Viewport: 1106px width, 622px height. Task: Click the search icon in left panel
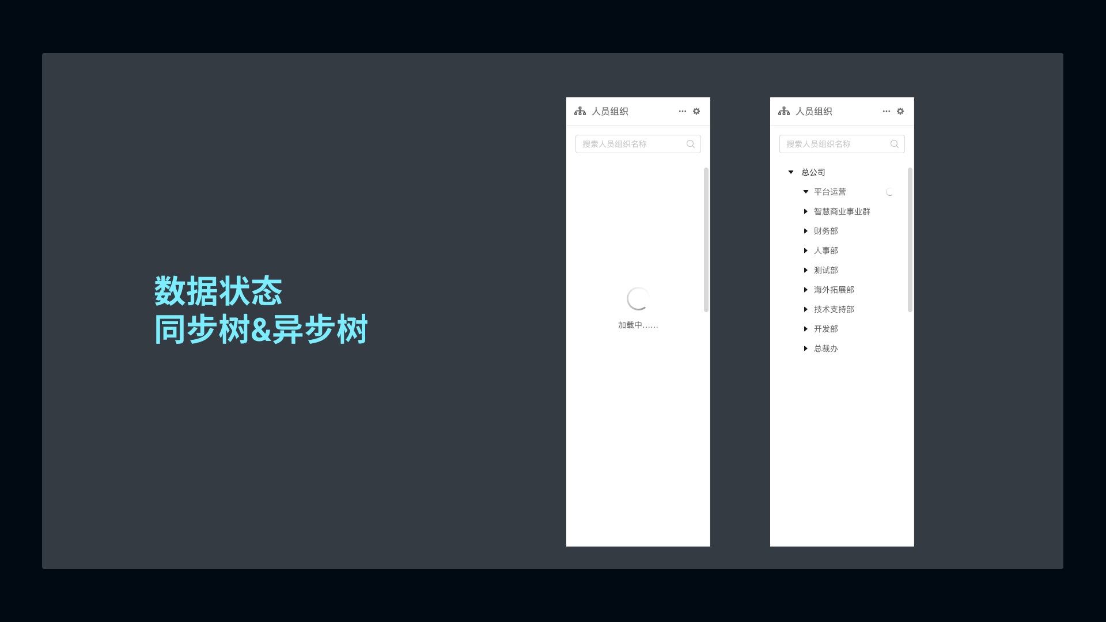click(x=690, y=143)
